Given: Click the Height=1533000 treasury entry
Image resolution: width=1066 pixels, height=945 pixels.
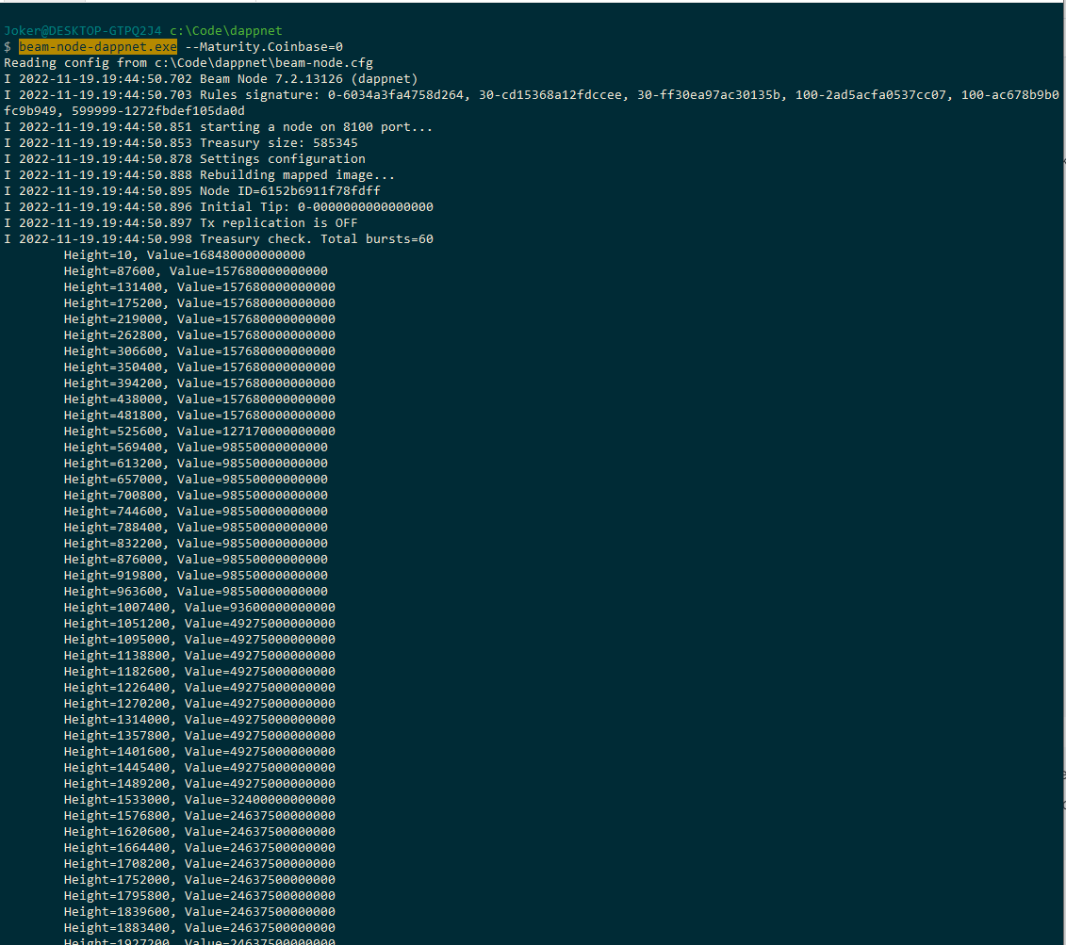Looking at the screenshot, I should point(199,799).
